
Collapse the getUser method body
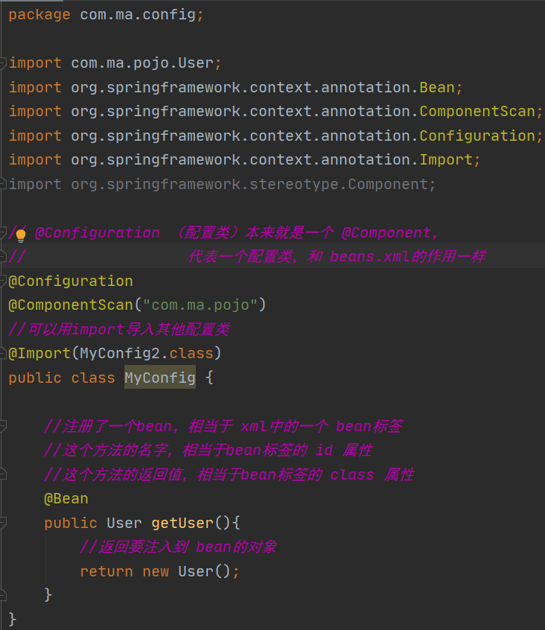pyautogui.click(x=4, y=523)
